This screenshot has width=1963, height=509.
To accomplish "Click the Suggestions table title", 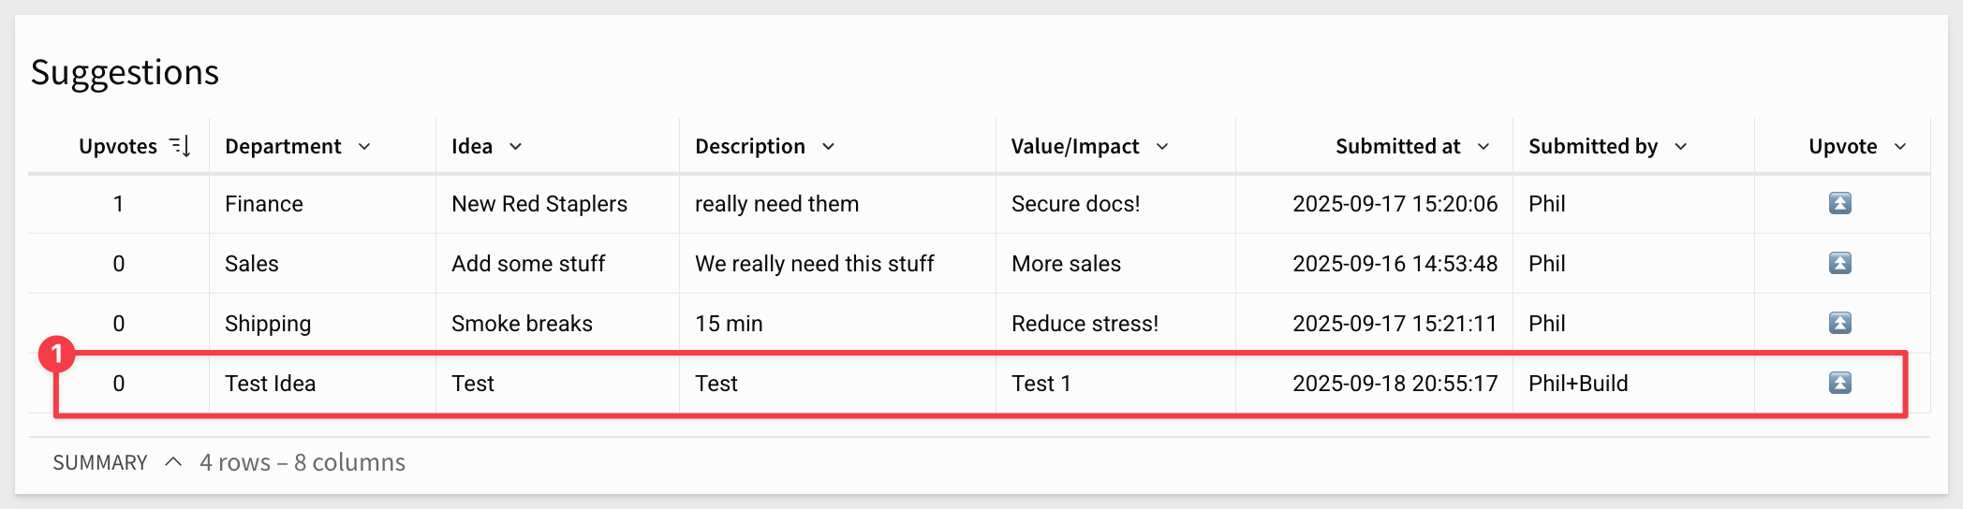I will click(125, 73).
